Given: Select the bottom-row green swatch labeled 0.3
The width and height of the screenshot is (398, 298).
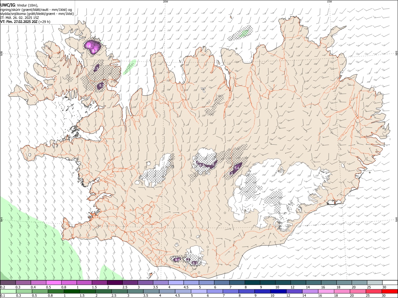Looking at the screenshot, I should tap(23, 291).
